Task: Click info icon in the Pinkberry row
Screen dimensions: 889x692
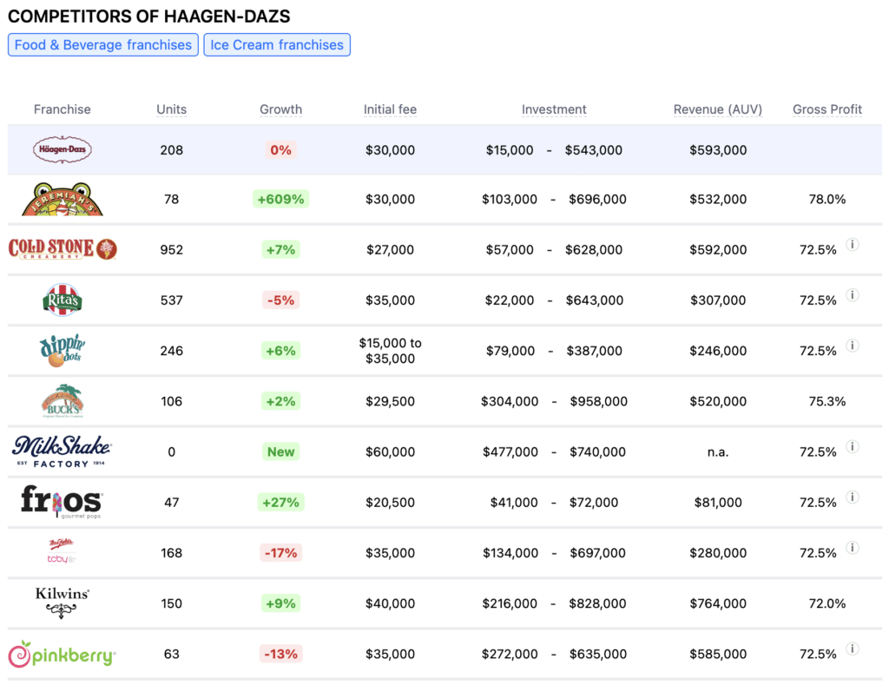Action: 853,649
